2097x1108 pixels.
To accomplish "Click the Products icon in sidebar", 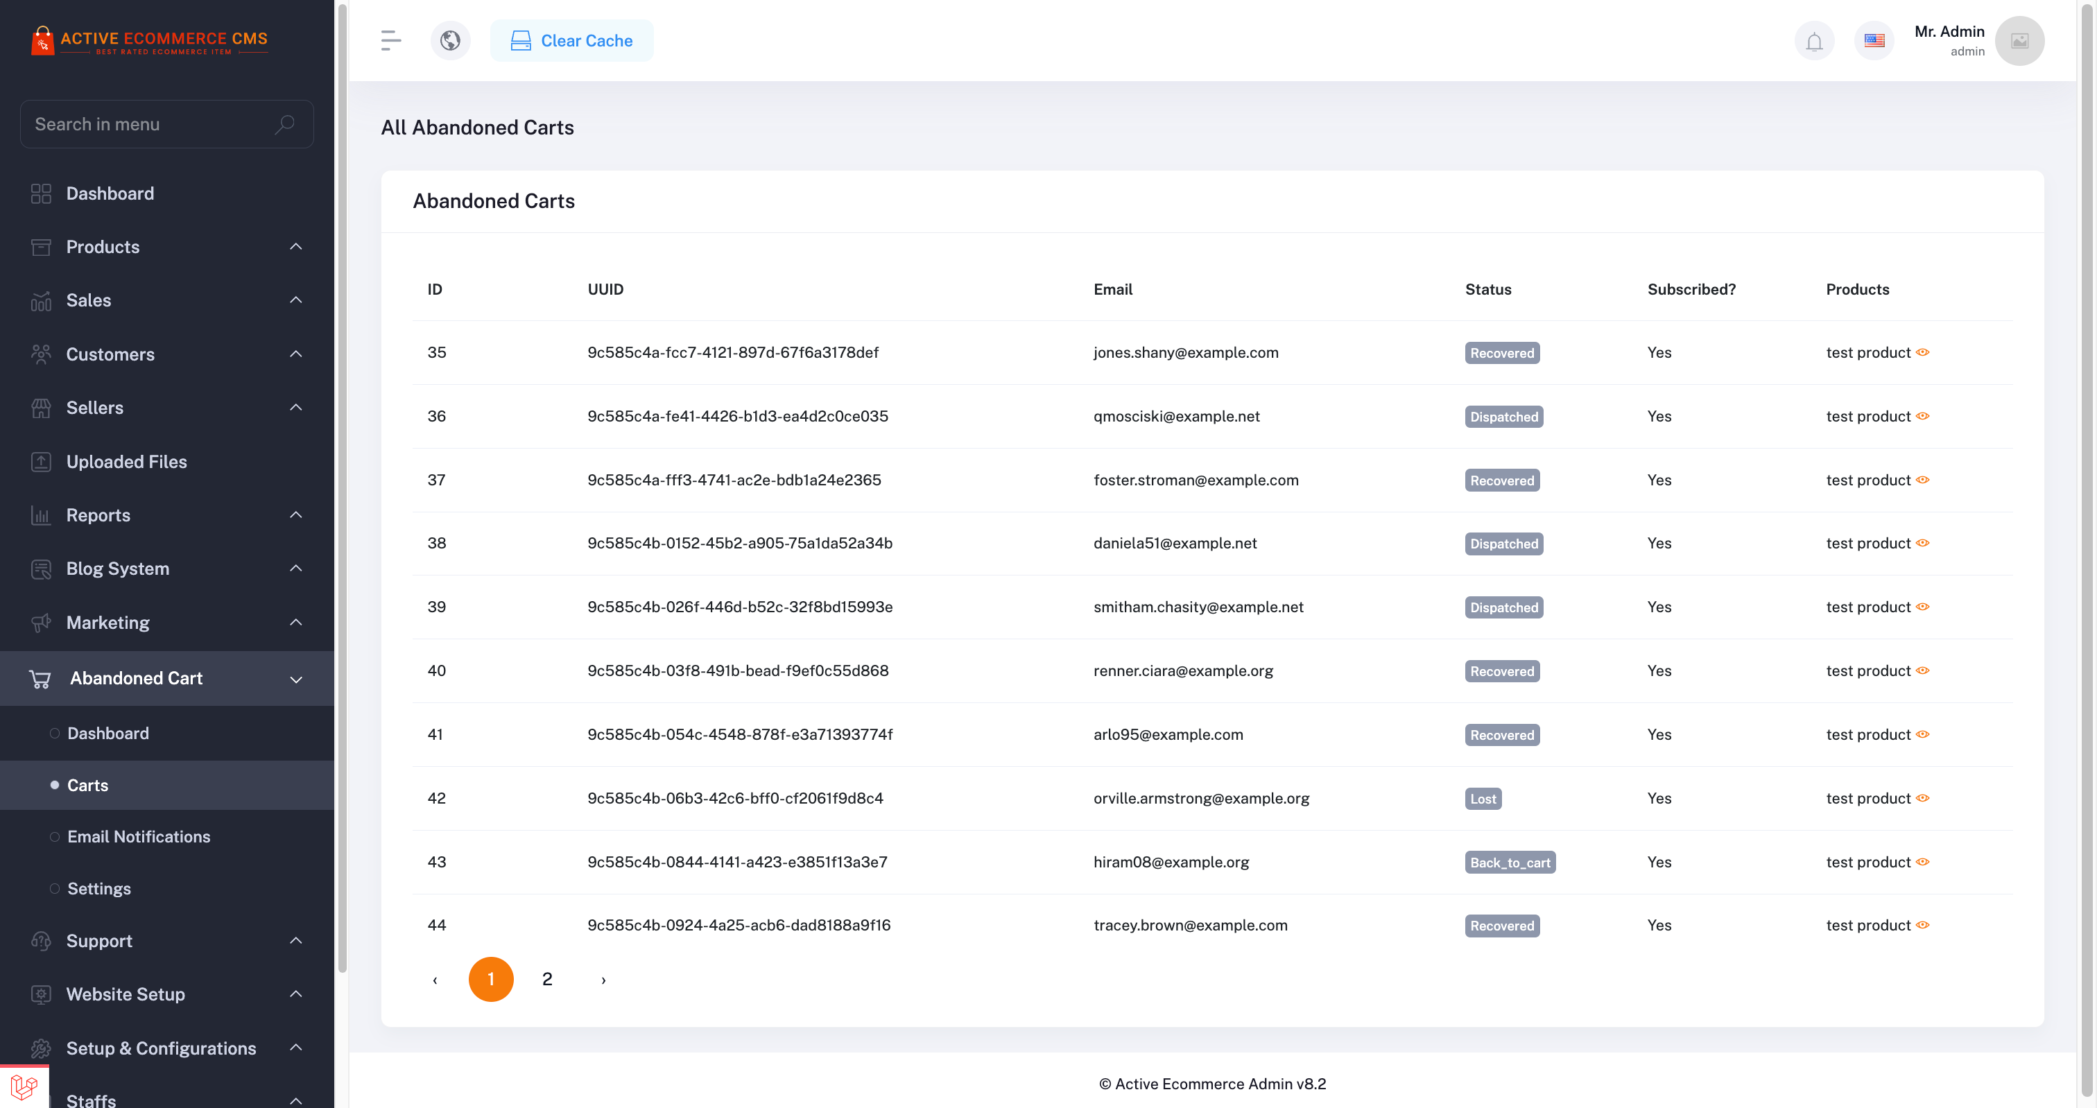I will [x=39, y=247].
